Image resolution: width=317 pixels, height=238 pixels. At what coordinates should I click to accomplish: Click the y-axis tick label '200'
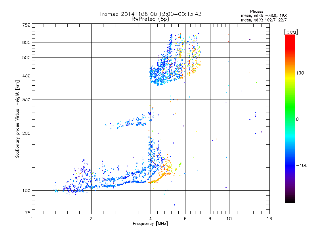click(x=26, y=133)
